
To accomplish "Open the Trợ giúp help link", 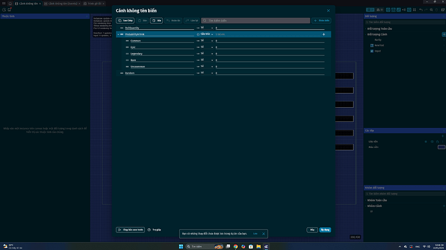I will (154, 230).
